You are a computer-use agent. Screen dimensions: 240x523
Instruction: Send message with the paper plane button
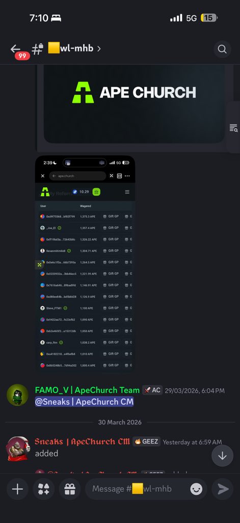[x=223, y=489]
